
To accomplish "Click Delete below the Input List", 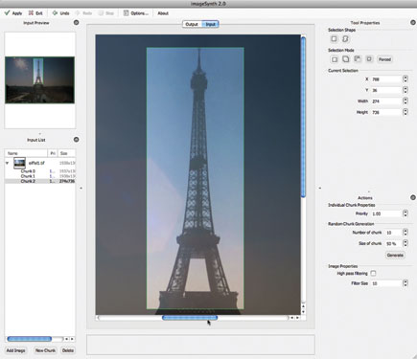I will point(68,350).
